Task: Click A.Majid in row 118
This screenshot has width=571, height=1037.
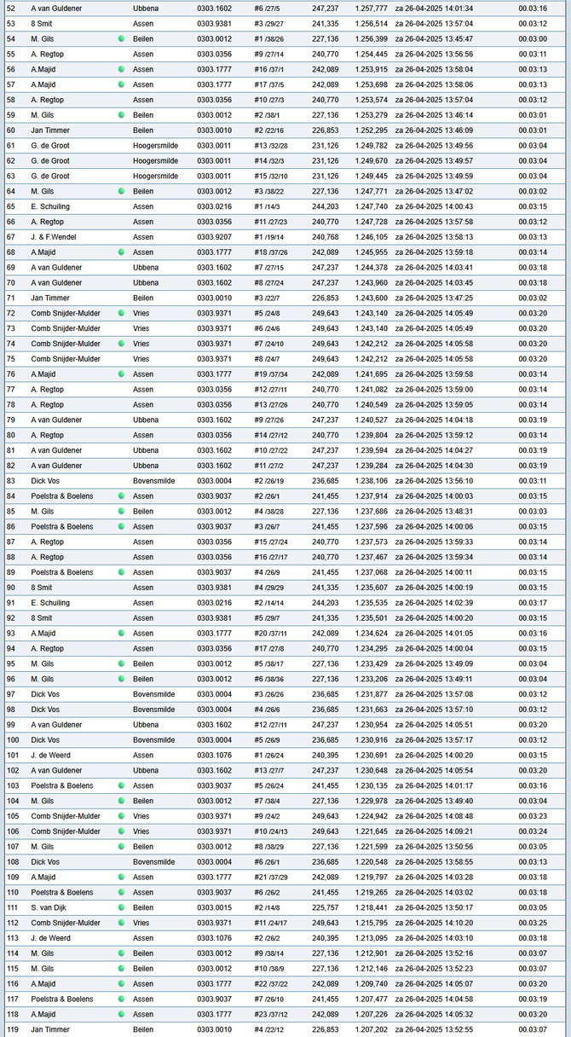Action: coord(43,1014)
